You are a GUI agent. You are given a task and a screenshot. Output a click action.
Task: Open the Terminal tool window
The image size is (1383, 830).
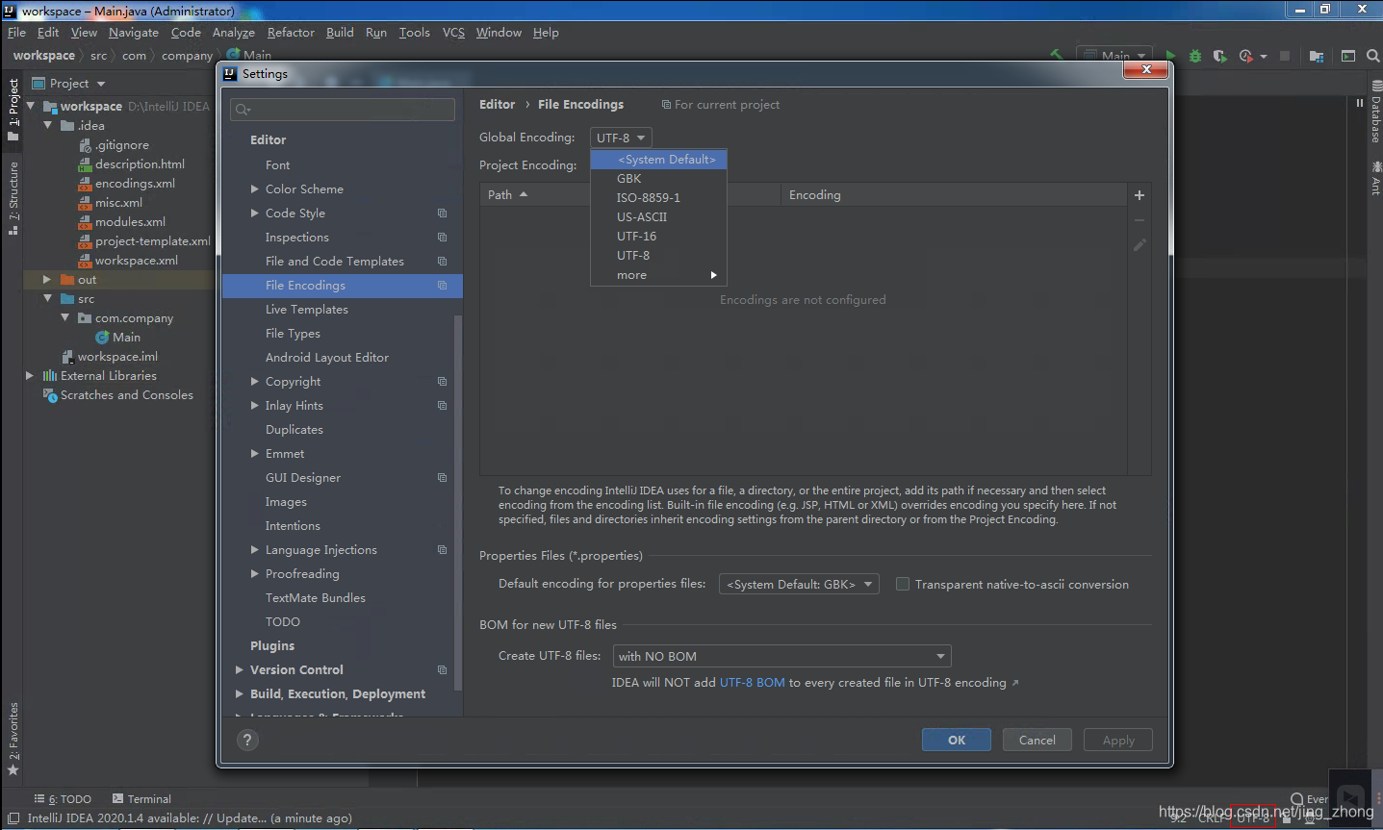tap(141, 799)
